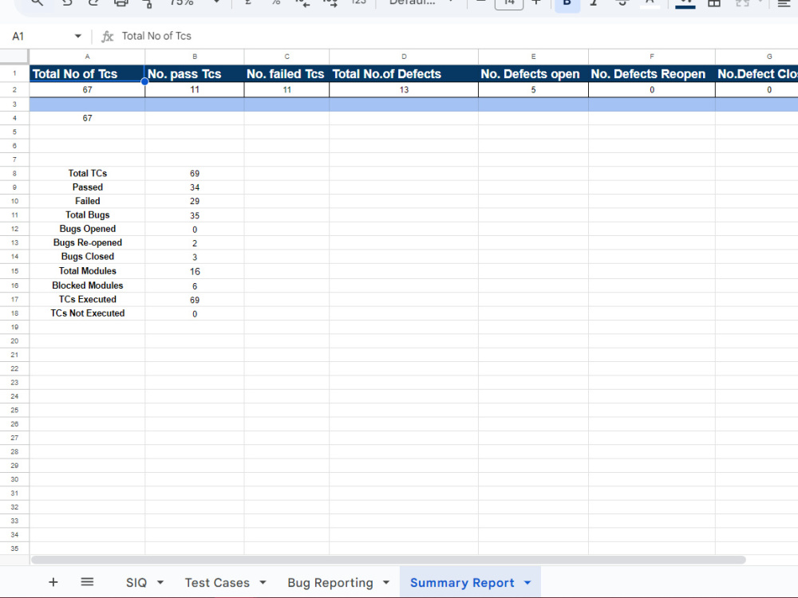Select cell 'Total No.of Defects'
The height and width of the screenshot is (598, 798).
[404, 73]
